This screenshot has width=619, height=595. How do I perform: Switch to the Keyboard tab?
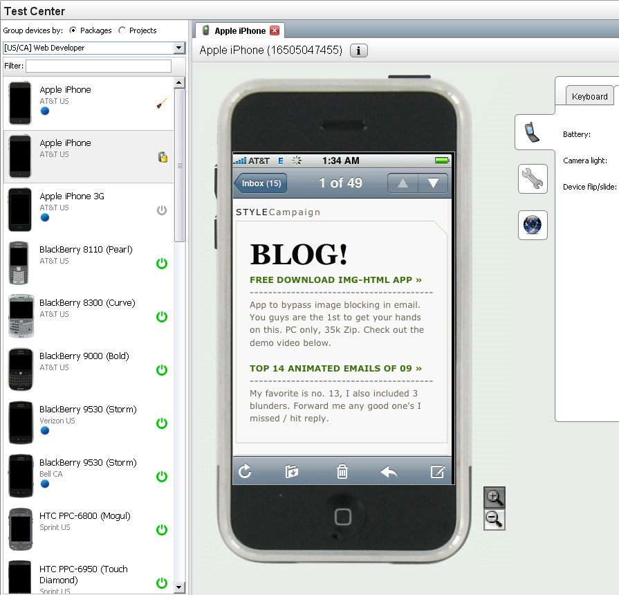pos(589,96)
